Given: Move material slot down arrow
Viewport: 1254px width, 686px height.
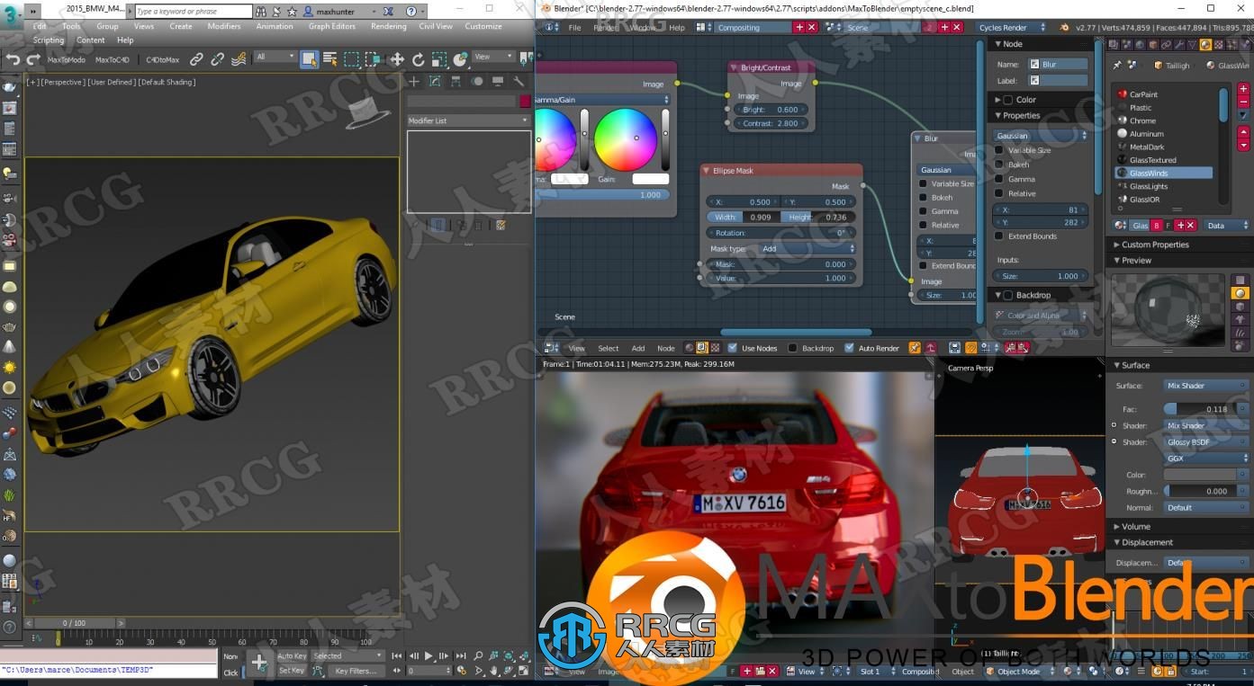Looking at the screenshot, I should (x=1243, y=144).
